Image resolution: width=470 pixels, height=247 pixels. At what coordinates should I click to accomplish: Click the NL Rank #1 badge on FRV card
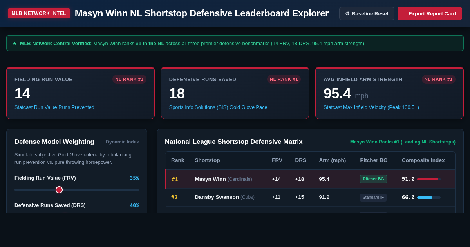pyautogui.click(x=129, y=79)
